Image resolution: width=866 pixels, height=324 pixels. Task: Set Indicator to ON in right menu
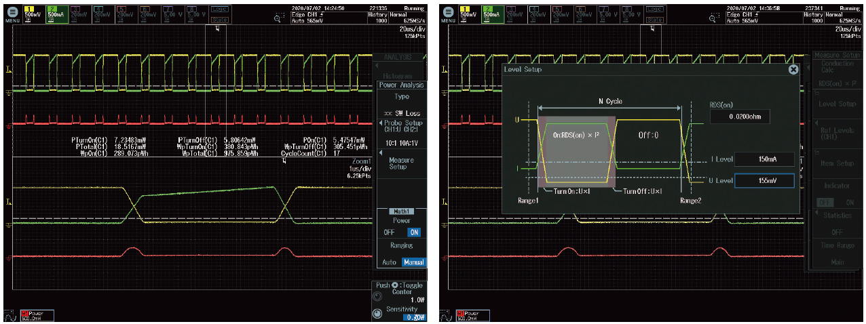(849, 202)
